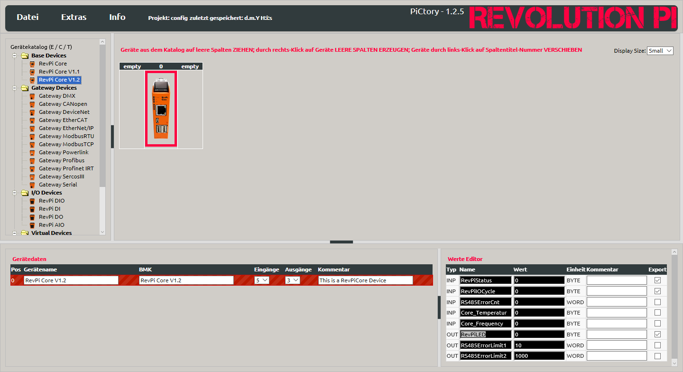Select RevPi DIO in the catalog
The image size is (683, 372).
point(52,201)
